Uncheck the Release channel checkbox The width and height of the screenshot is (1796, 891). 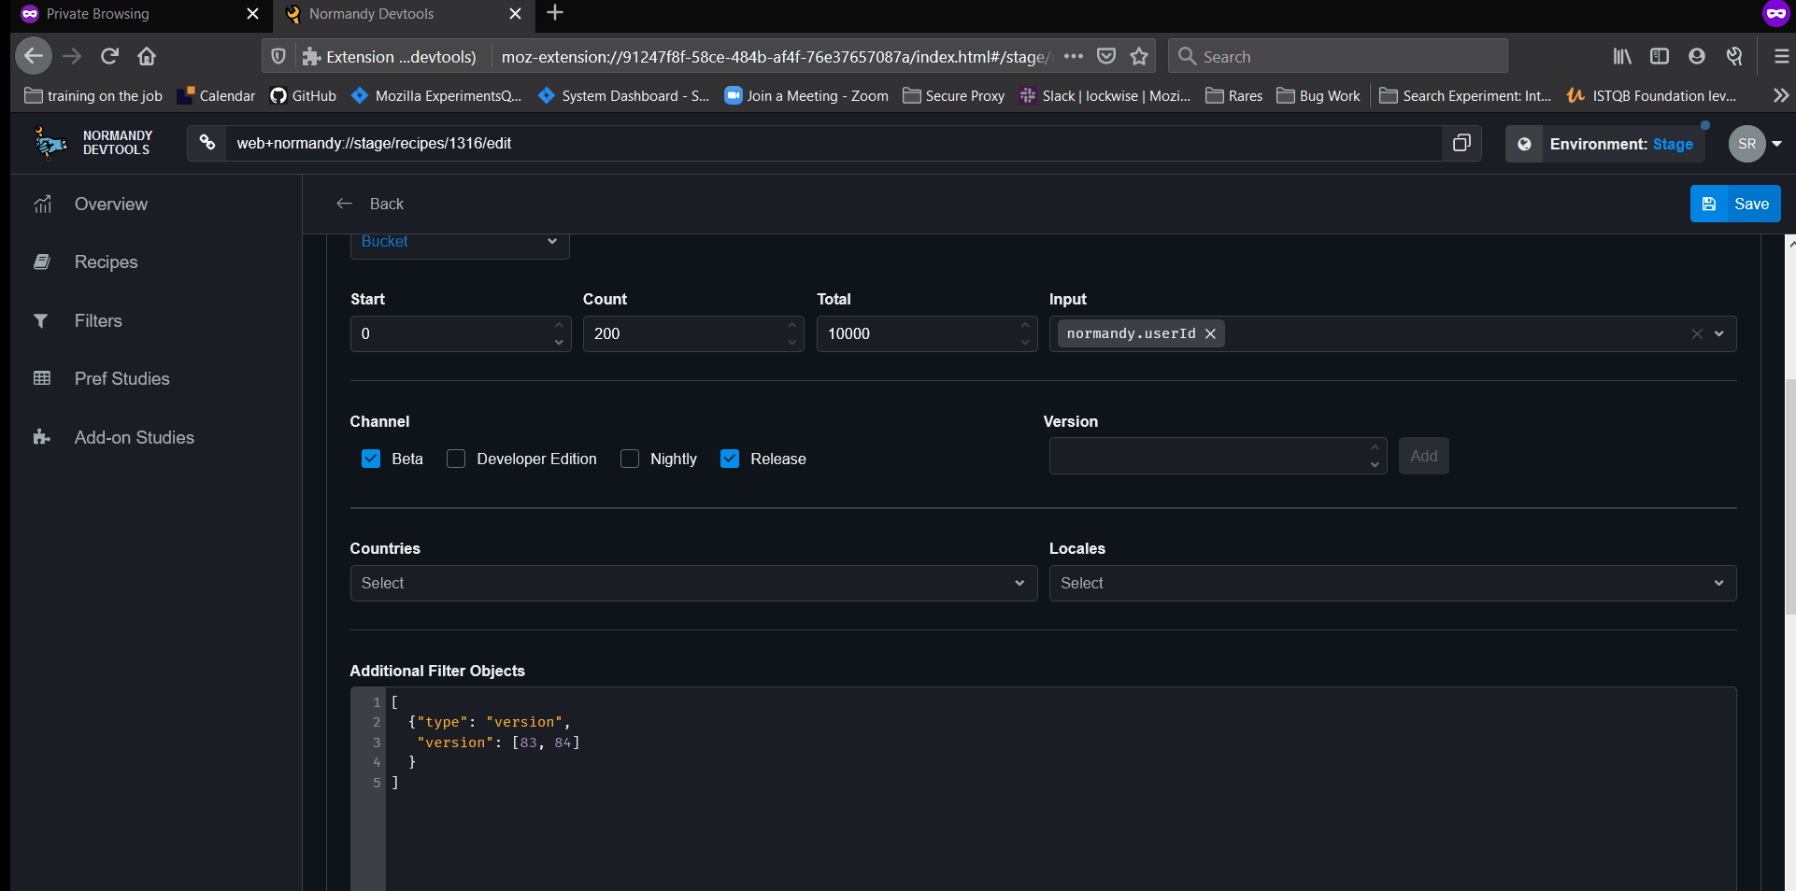(x=730, y=459)
